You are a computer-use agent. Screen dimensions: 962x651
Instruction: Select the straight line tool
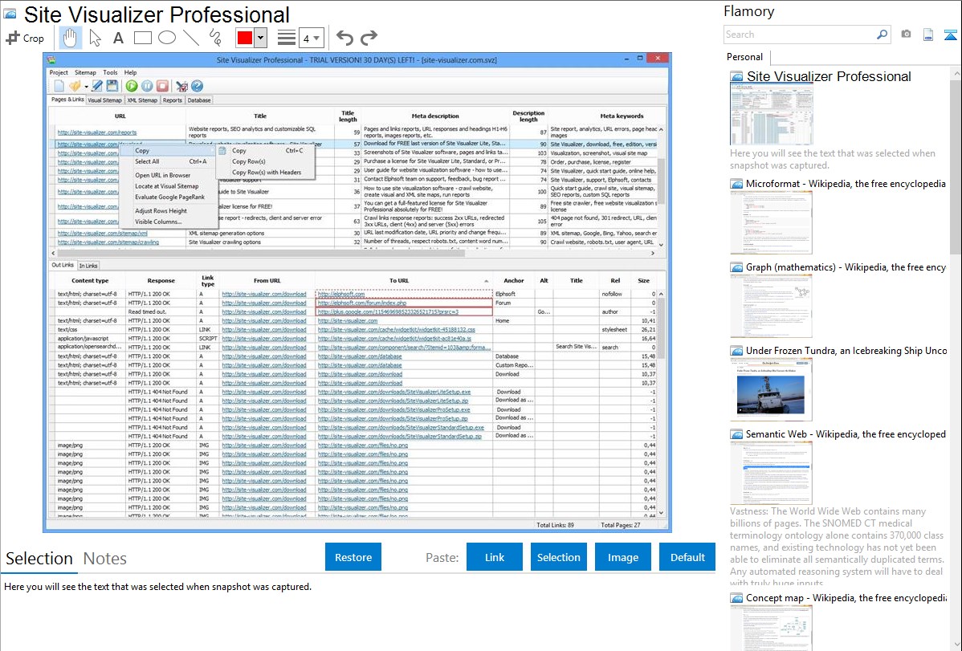[191, 38]
